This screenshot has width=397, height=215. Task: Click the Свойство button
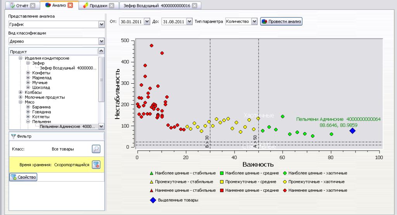click(23, 177)
